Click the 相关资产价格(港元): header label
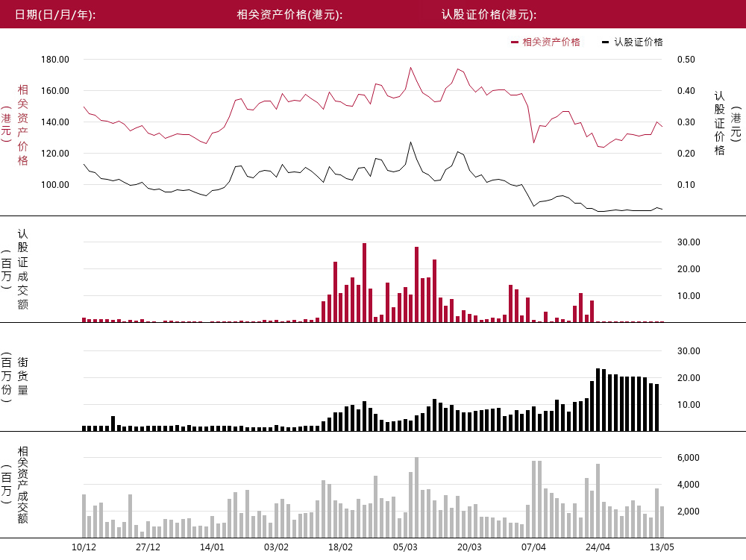Viewport: 746px width, 560px height. tap(289, 15)
